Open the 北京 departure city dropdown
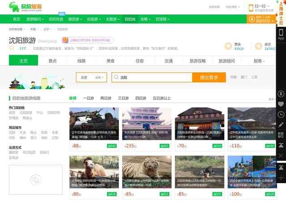This screenshot has width=286, height=201. click(x=92, y=77)
